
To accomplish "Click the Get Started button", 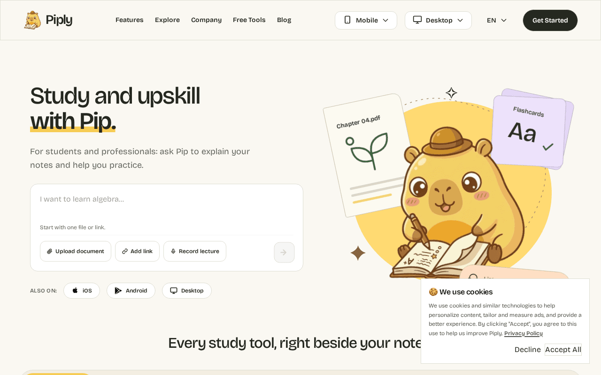I will click(550, 20).
